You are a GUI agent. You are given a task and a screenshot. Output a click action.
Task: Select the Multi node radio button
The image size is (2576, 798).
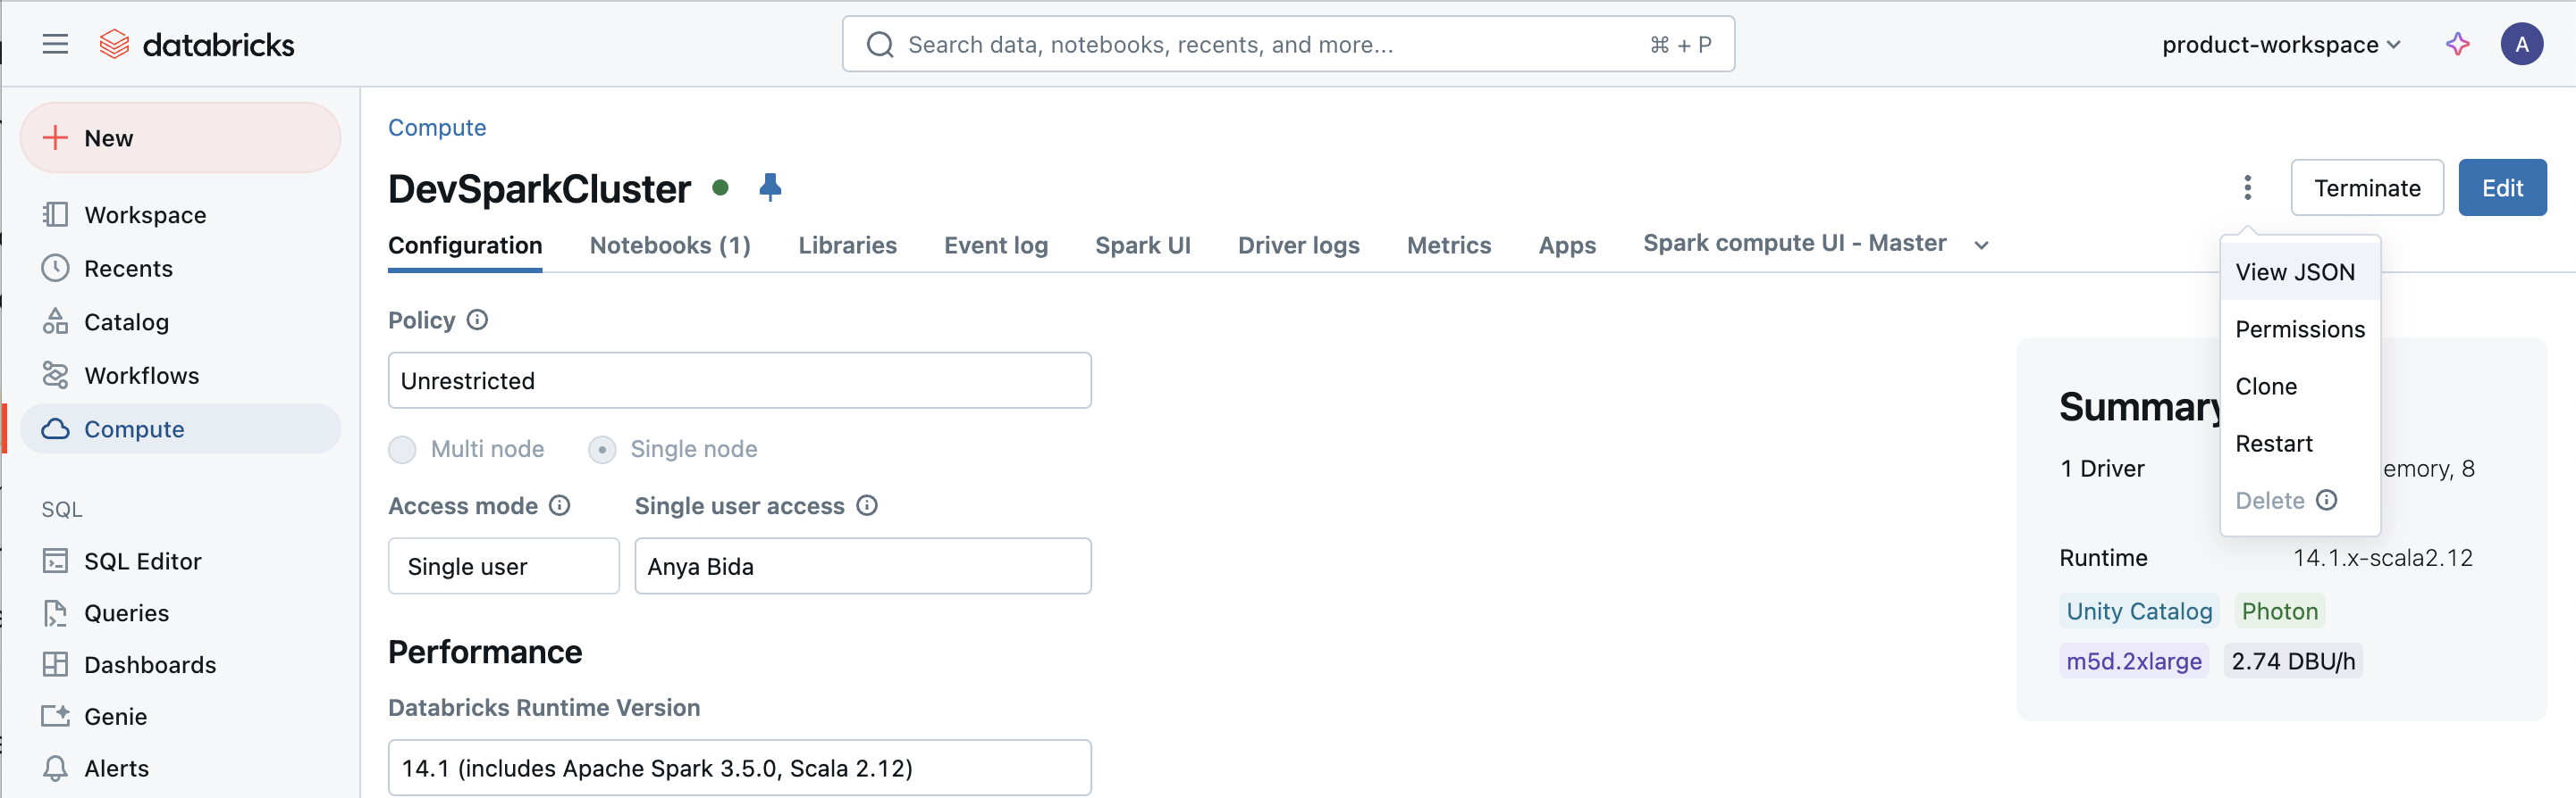tap(402, 450)
